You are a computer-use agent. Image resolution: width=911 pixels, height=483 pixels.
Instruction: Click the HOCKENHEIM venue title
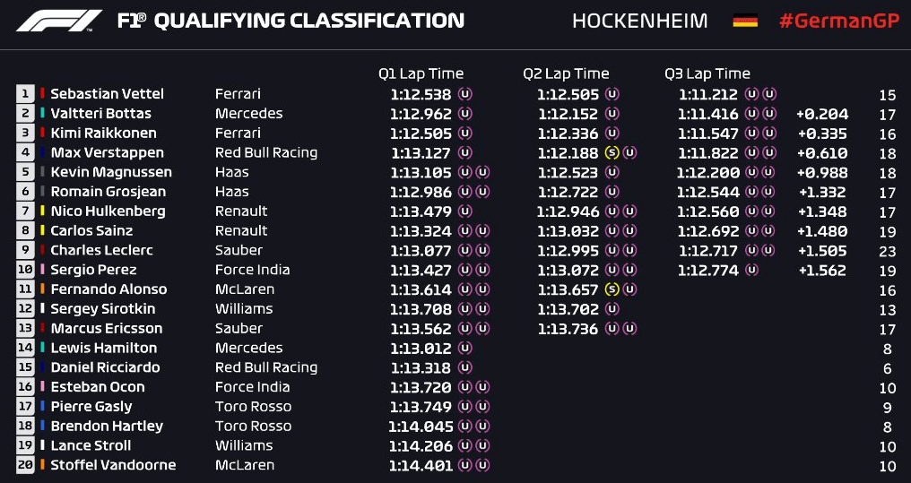[640, 22]
